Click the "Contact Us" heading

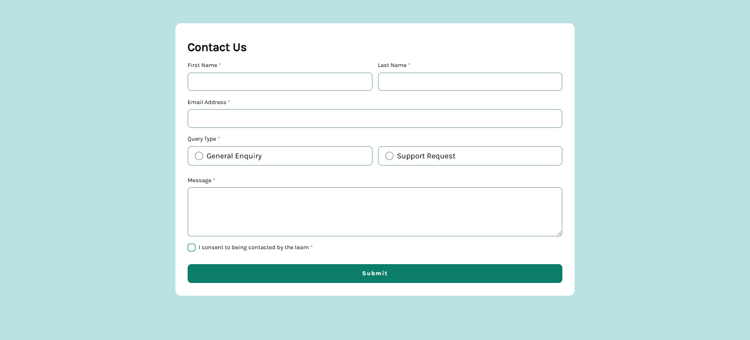click(x=217, y=48)
